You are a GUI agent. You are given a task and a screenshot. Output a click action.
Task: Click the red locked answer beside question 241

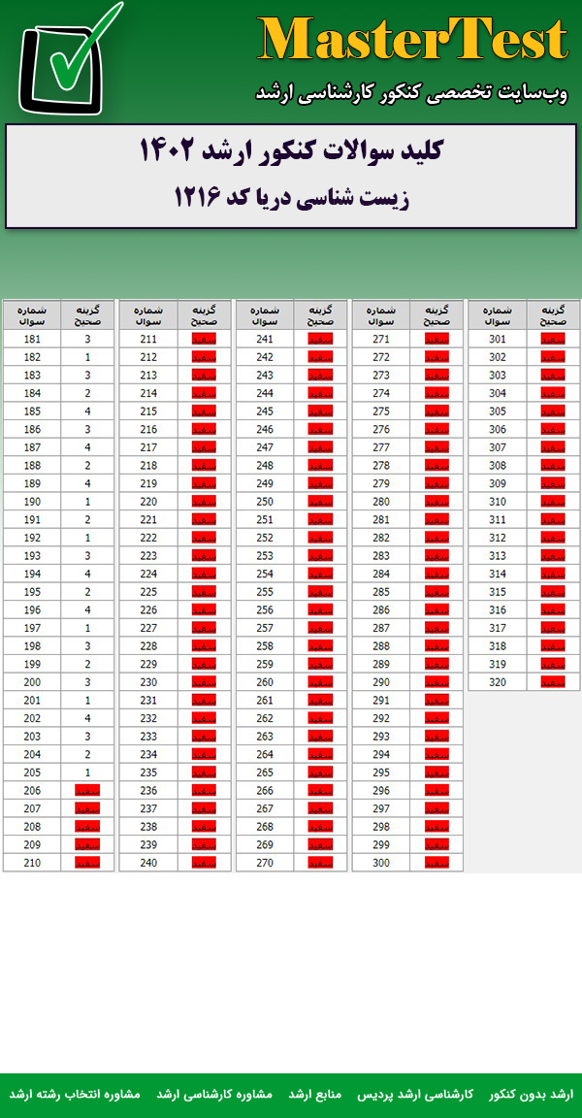click(x=320, y=340)
